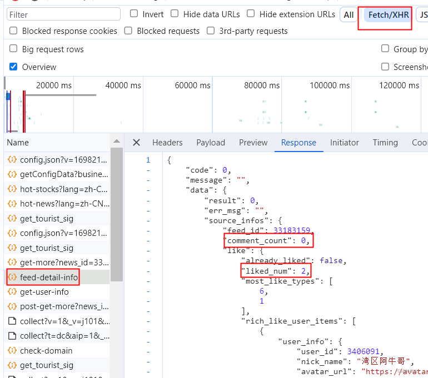Enable the Screenshots checkbox

(x=385, y=67)
